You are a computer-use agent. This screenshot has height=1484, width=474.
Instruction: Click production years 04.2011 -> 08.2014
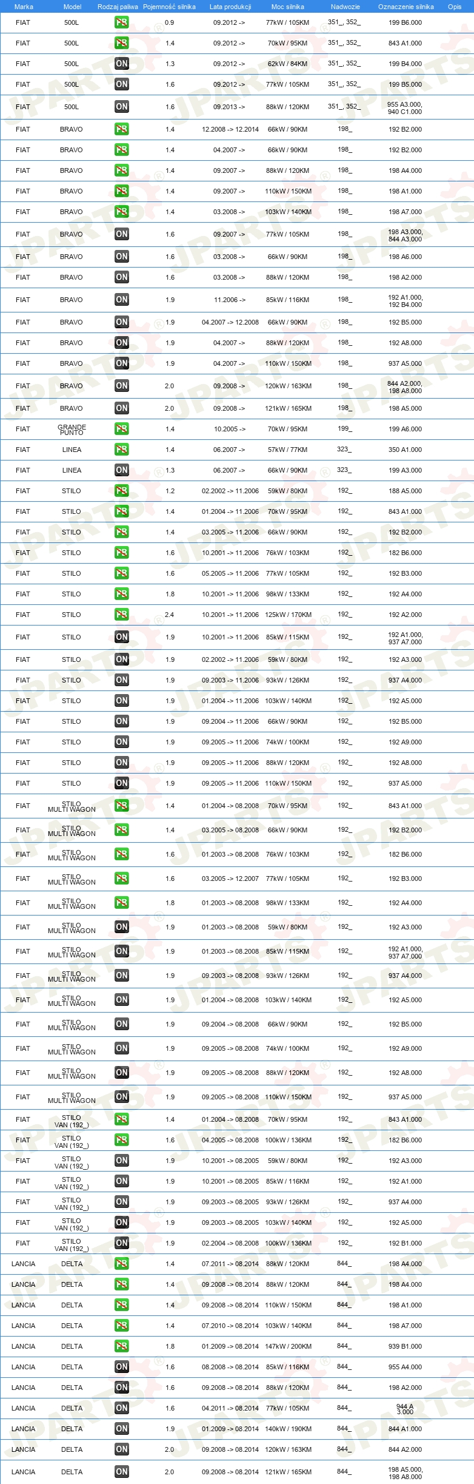(x=230, y=1408)
